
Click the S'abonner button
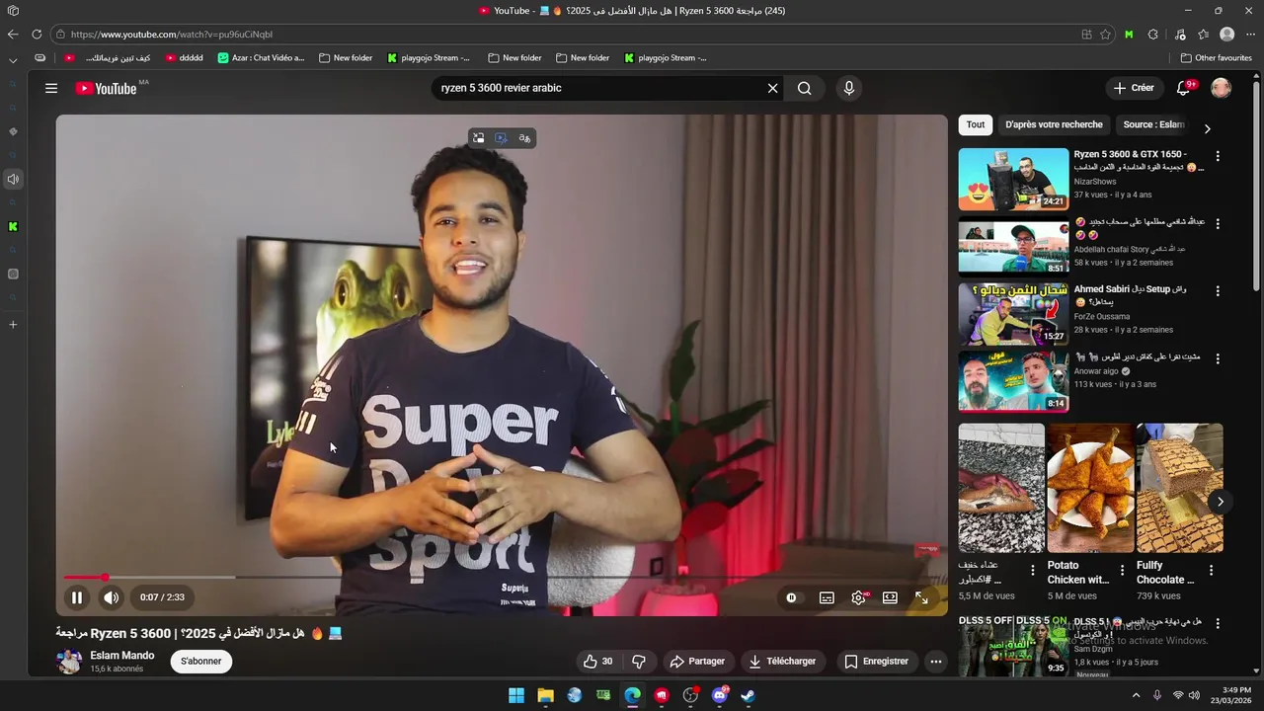(x=201, y=662)
